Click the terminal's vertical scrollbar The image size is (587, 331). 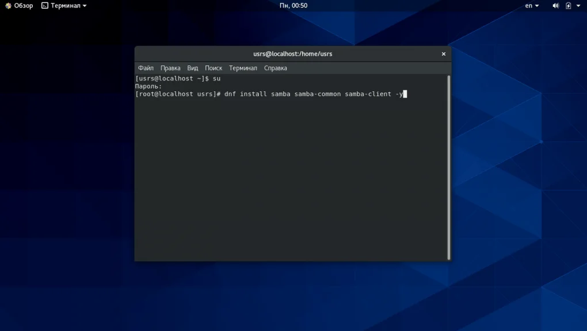click(x=448, y=167)
